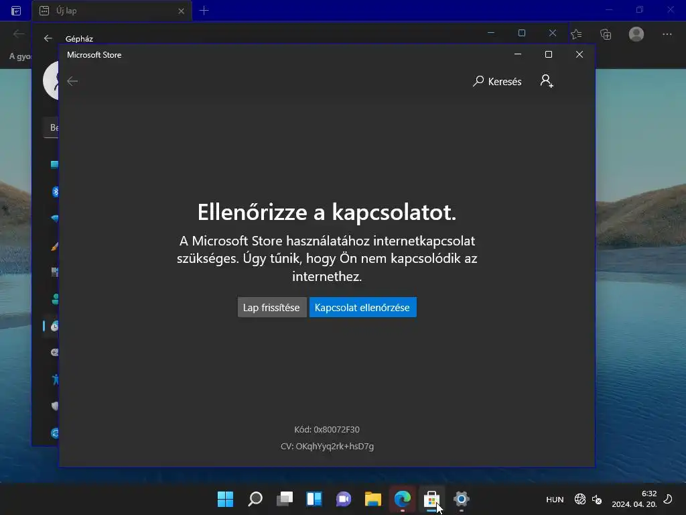Open the notification moon icon

pos(668,499)
